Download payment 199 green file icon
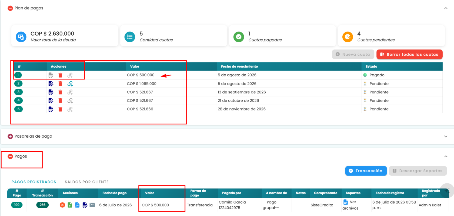The height and width of the screenshot is (216, 454). click(x=70, y=205)
